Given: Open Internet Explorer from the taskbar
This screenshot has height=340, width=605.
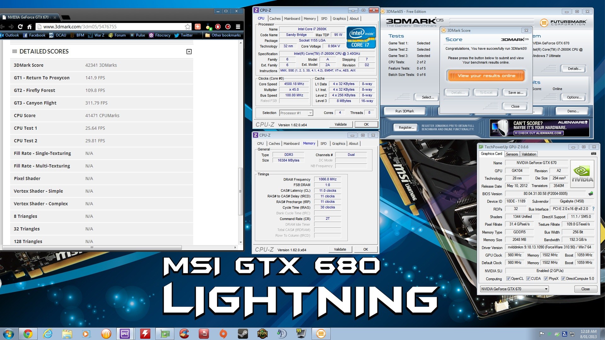Looking at the screenshot, I should tap(48, 334).
